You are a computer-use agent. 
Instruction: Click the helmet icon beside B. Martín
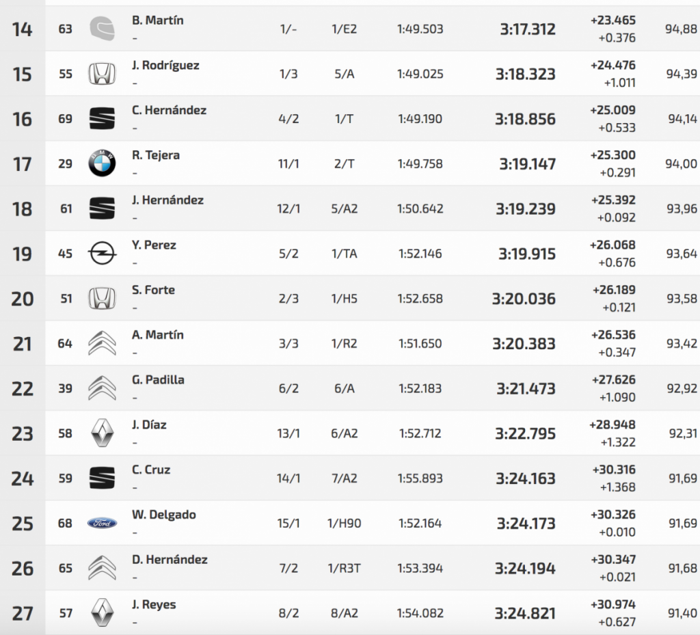[x=102, y=29]
